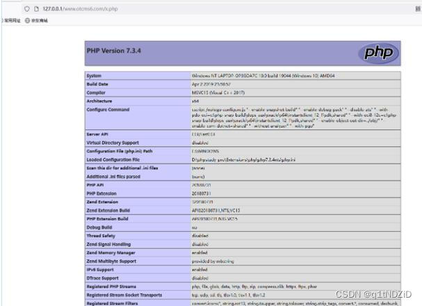This screenshot has height=306, width=422.
Task: Click the 'Configuration File (php.ini) Path' label
Action: pos(120,151)
